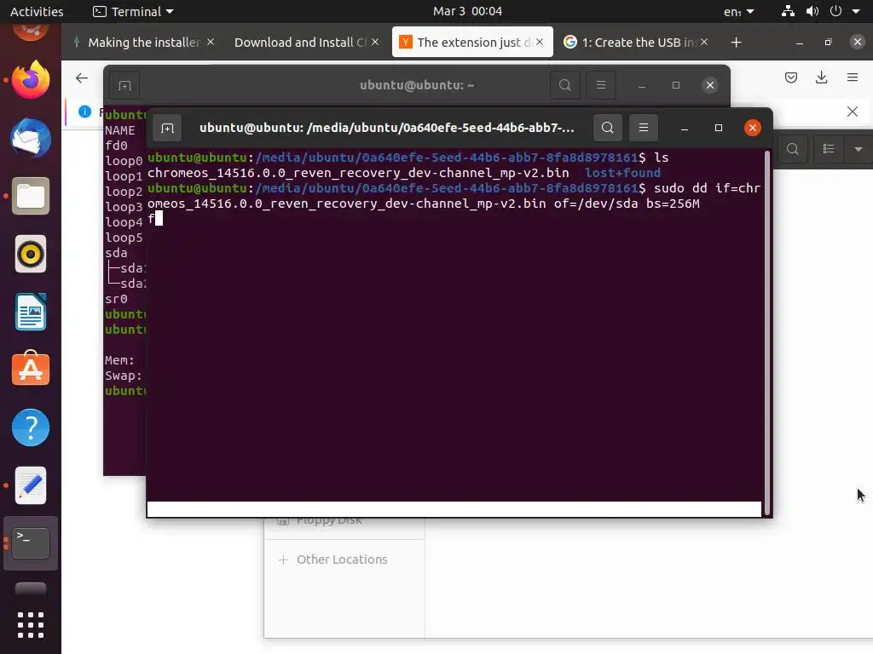Close the Download and Install tab
The image size is (873, 654).
tap(375, 43)
